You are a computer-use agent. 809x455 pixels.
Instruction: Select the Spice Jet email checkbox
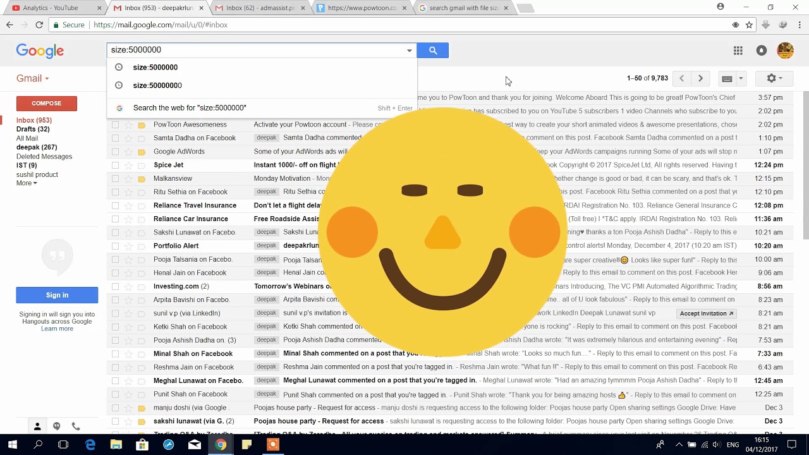point(115,165)
